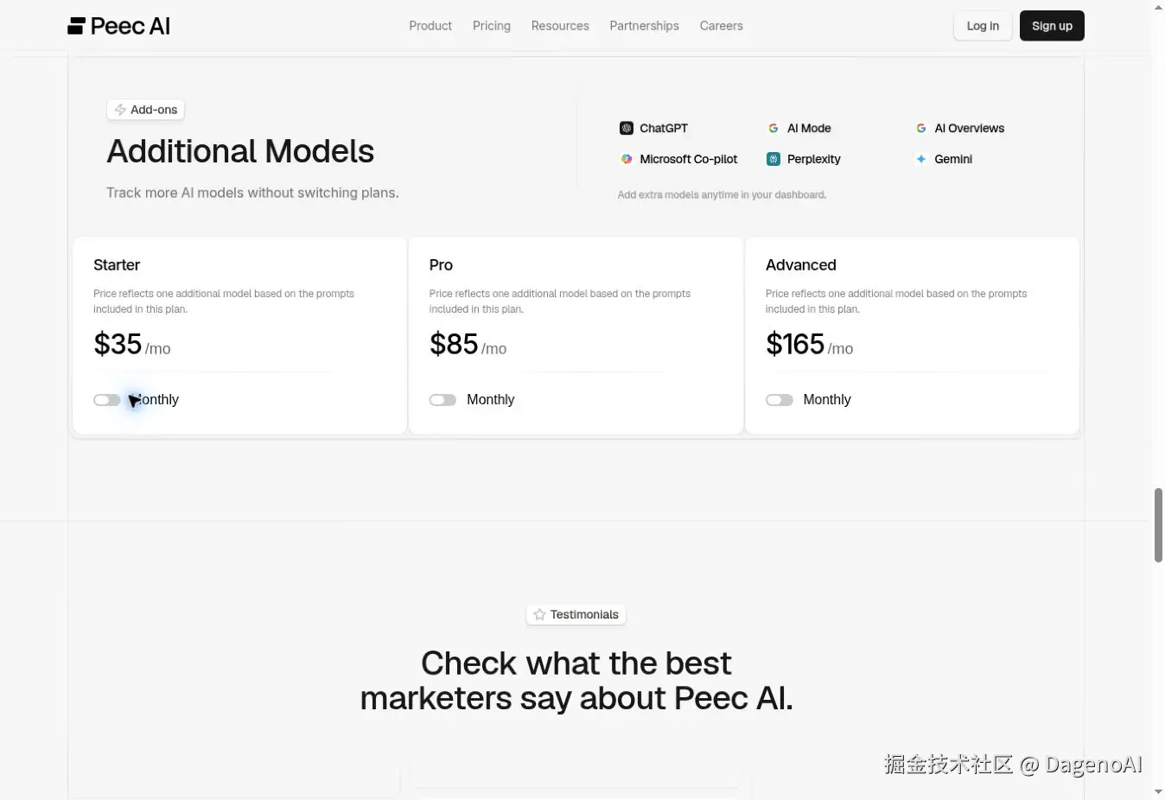Screen dimensions: 1165x800
Task: Open the Resources menu
Action: coord(560,26)
